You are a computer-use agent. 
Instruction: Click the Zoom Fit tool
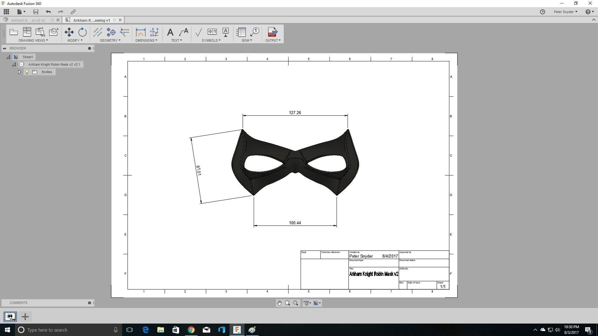pos(296,303)
